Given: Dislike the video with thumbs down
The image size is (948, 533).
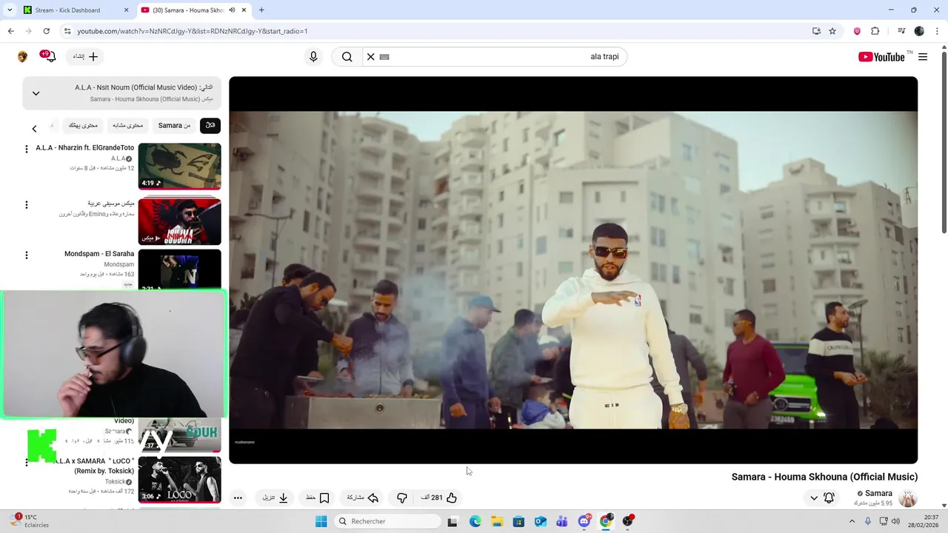Looking at the screenshot, I should coord(401,497).
